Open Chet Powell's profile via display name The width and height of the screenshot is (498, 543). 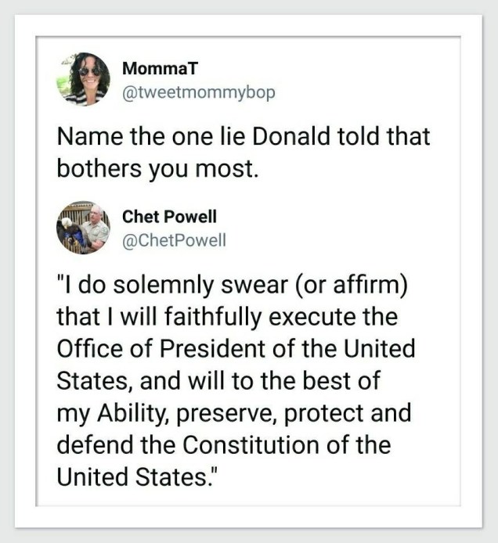[169, 217]
